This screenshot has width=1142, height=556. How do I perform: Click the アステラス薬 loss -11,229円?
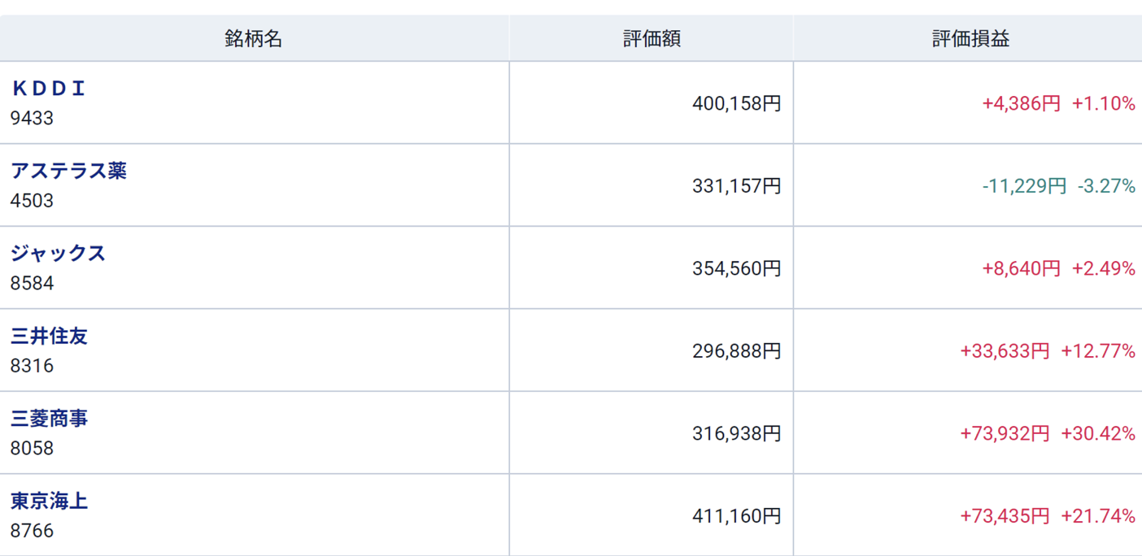(x=1023, y=186)
